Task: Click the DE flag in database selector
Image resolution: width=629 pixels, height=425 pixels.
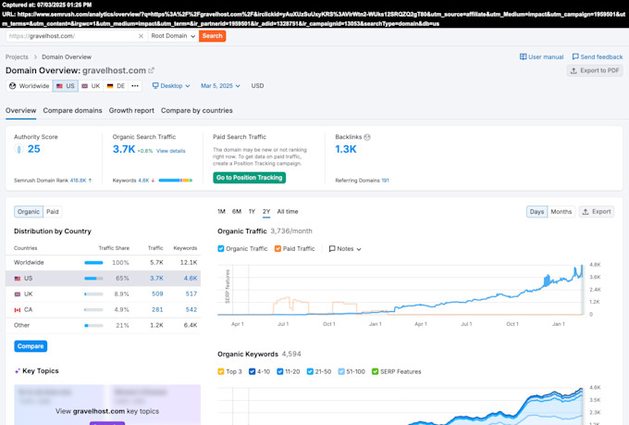Action: pos(110,86)
